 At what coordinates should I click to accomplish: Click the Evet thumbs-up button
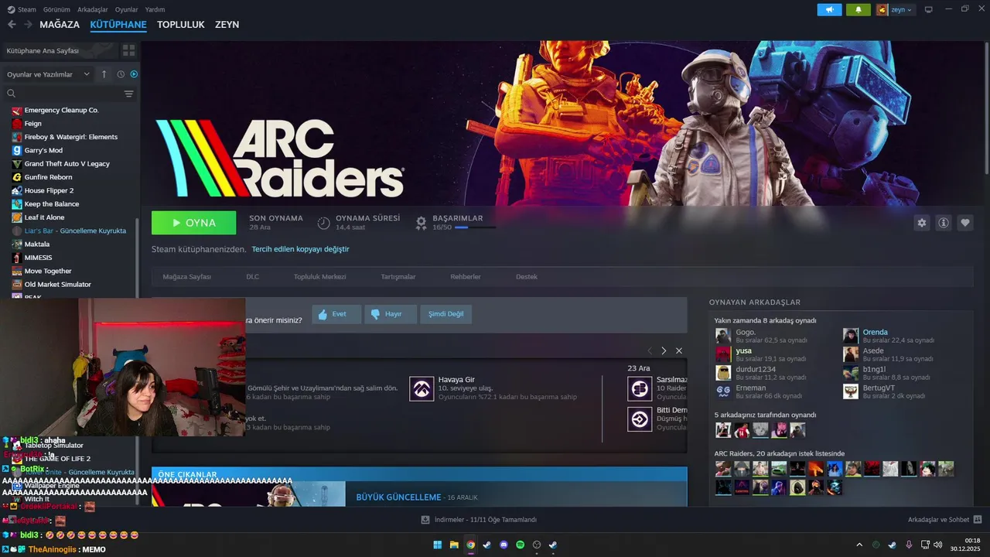tap(336, 314)
